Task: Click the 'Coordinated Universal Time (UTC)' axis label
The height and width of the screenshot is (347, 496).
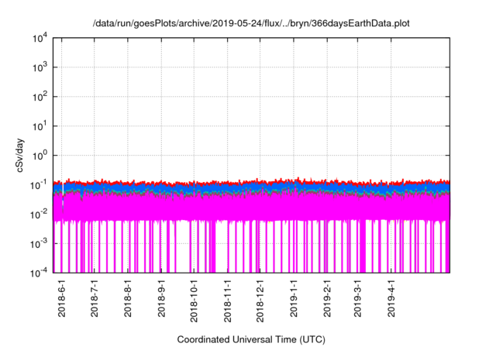Action: tap(251, 340)
